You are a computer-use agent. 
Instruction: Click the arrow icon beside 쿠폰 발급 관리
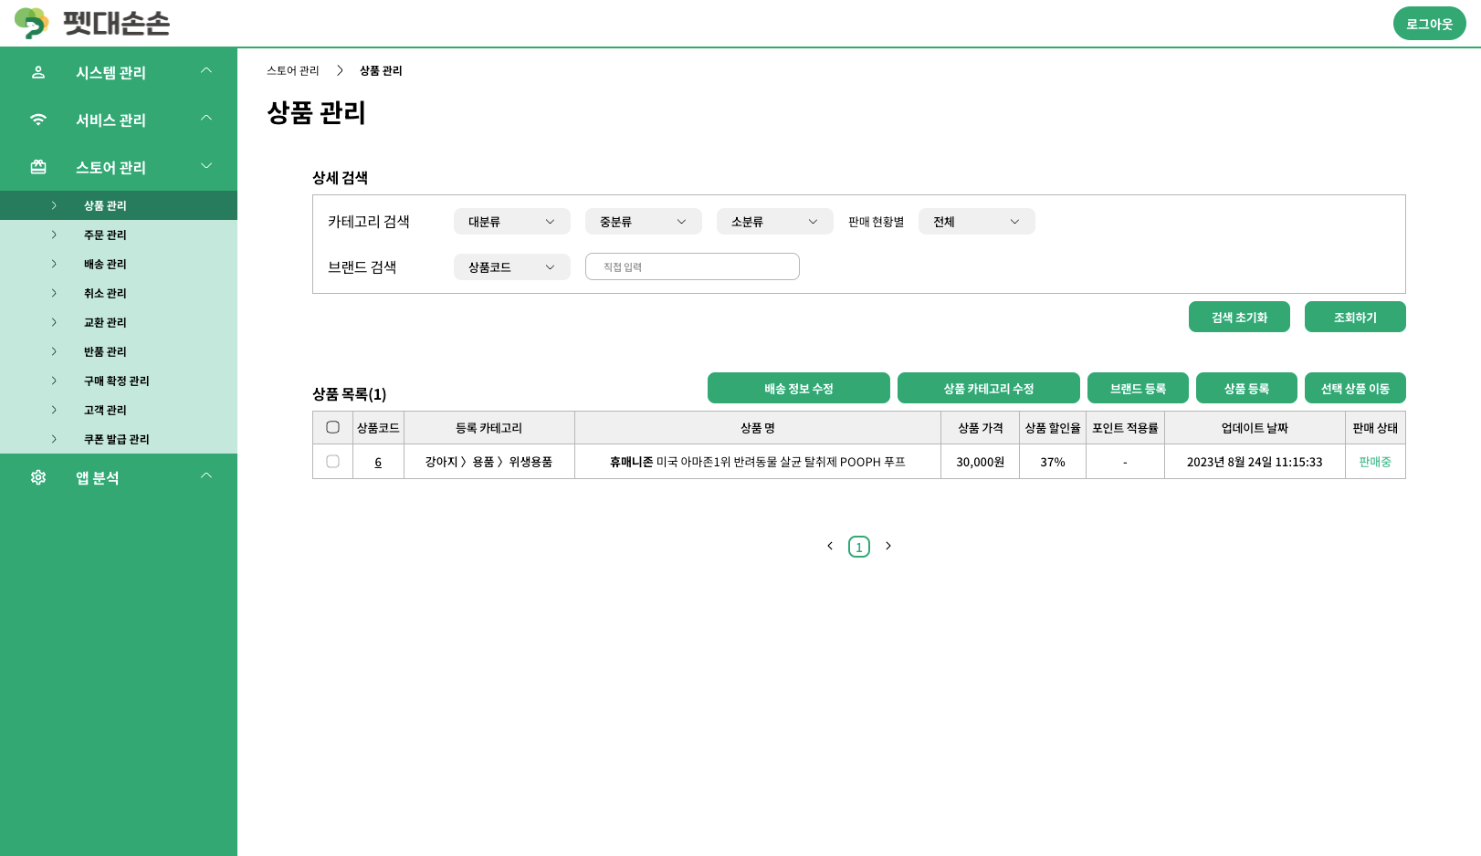pos(54,439)
